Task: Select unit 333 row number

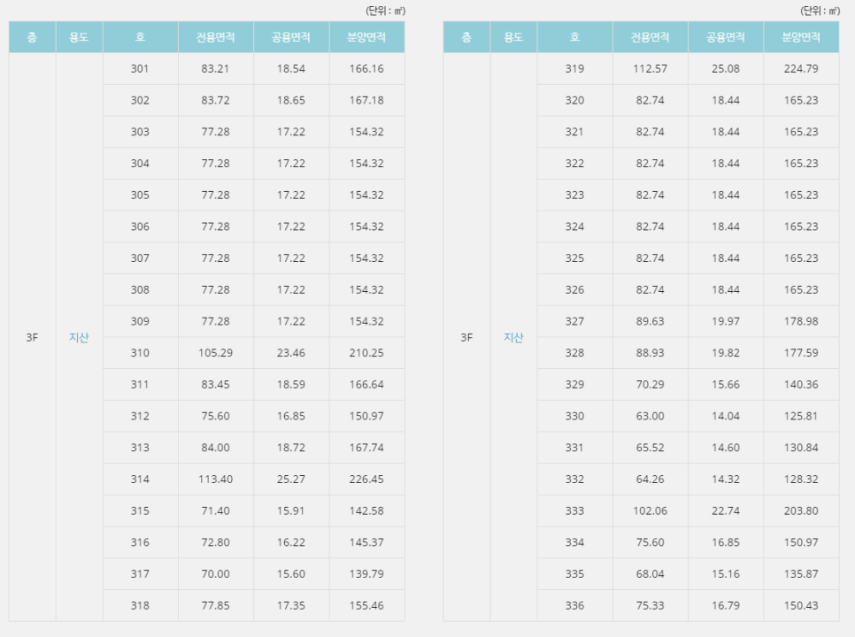Action: click(x=574, y=511)
